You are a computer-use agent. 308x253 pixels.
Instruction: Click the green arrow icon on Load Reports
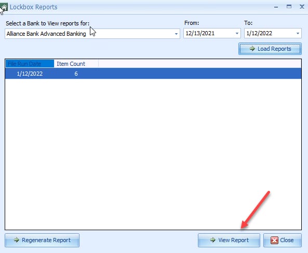tap(252, 48)
